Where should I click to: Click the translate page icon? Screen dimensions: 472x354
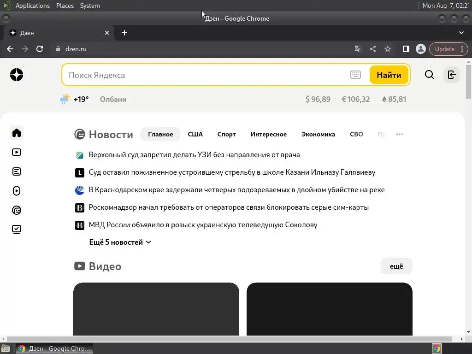358,49
